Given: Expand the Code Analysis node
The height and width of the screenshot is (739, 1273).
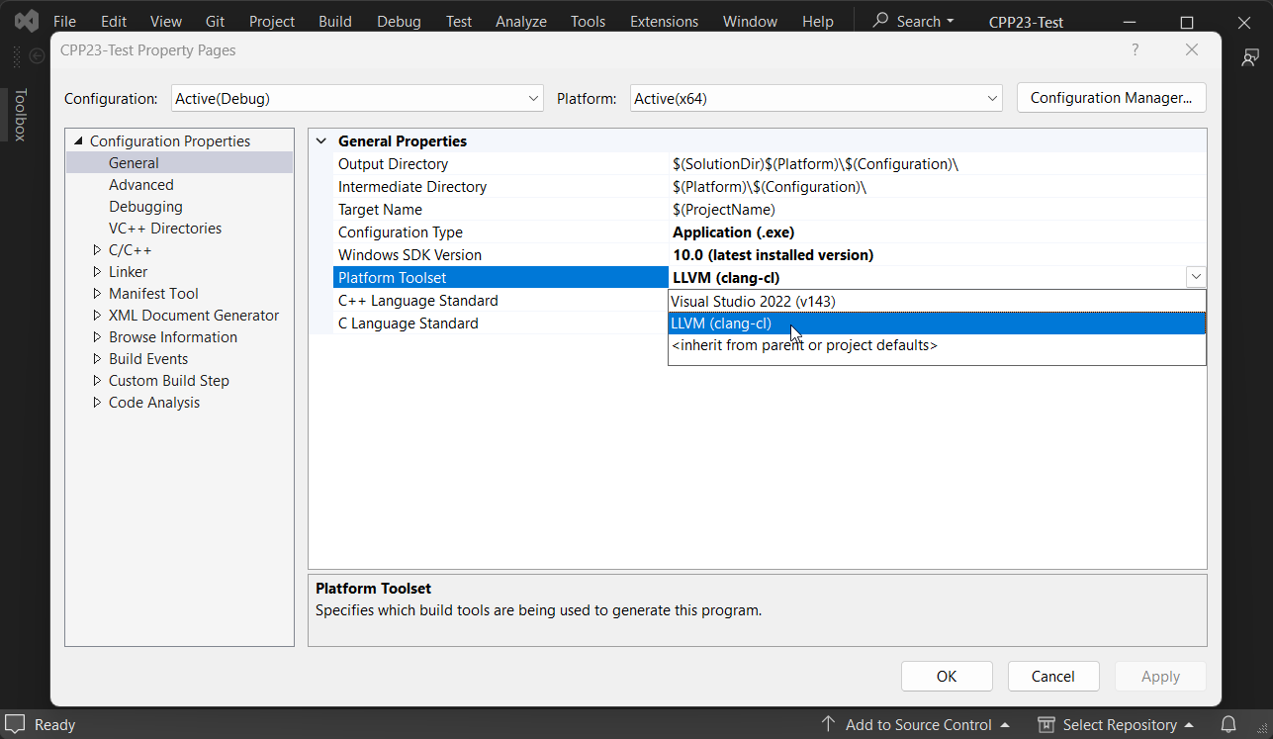Looking at the screenshot, I should (97, 403).
